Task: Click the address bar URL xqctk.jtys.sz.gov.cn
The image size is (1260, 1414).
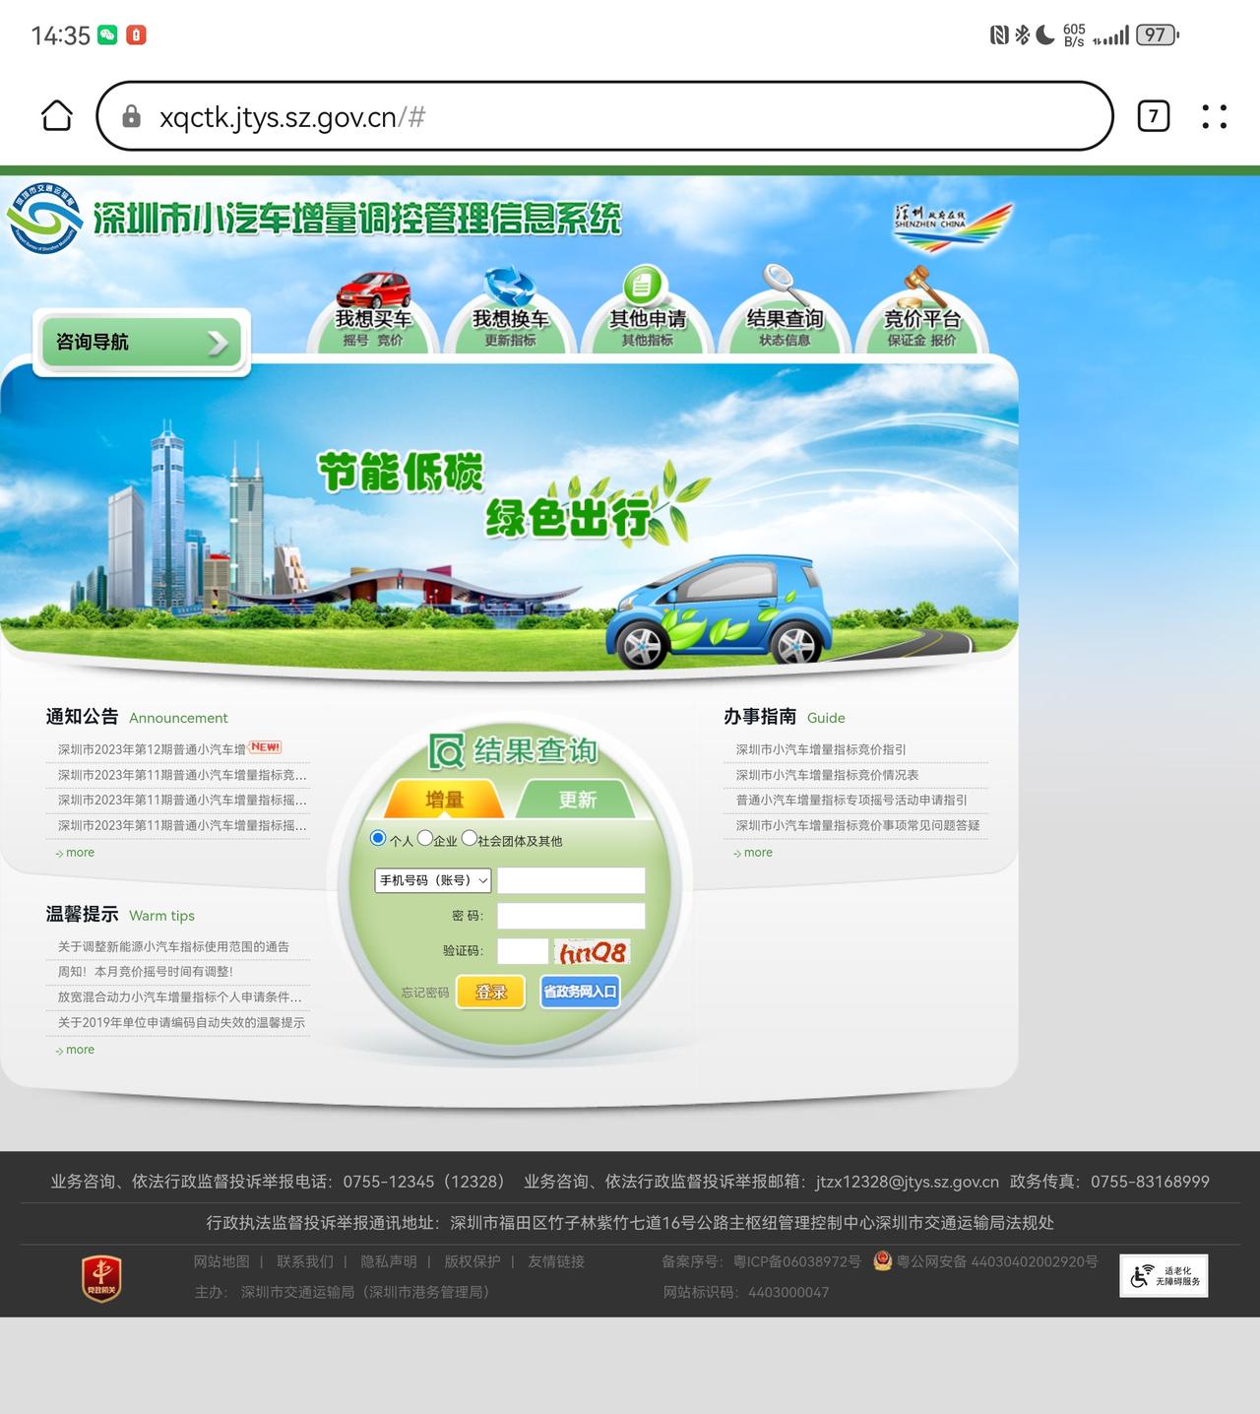Action: (292, 117)
